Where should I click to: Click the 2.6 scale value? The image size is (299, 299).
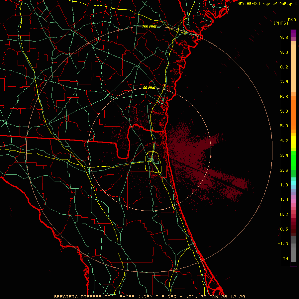click(x=284, y=170)
